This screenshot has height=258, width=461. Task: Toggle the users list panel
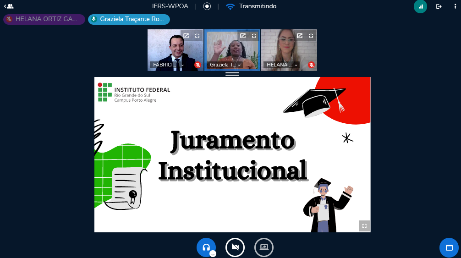[8, 6]
